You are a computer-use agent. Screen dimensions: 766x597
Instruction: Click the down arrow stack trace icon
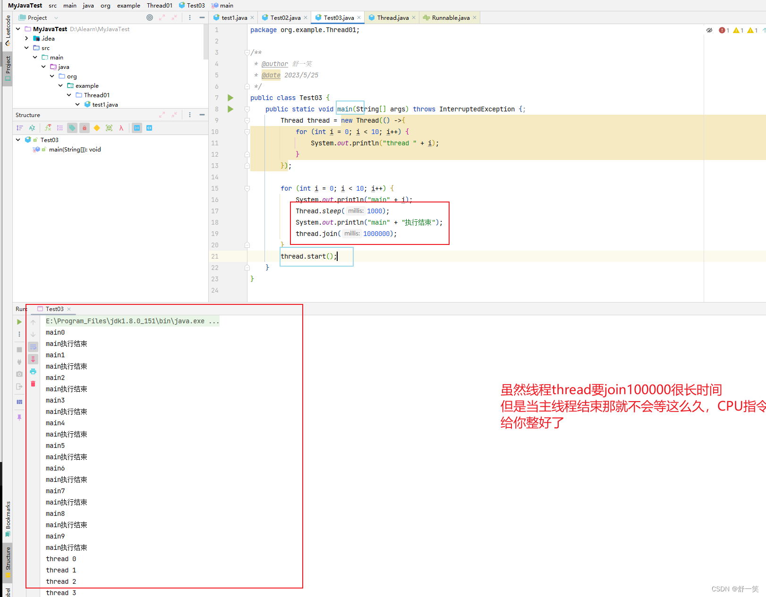click(x=33, y=334)
